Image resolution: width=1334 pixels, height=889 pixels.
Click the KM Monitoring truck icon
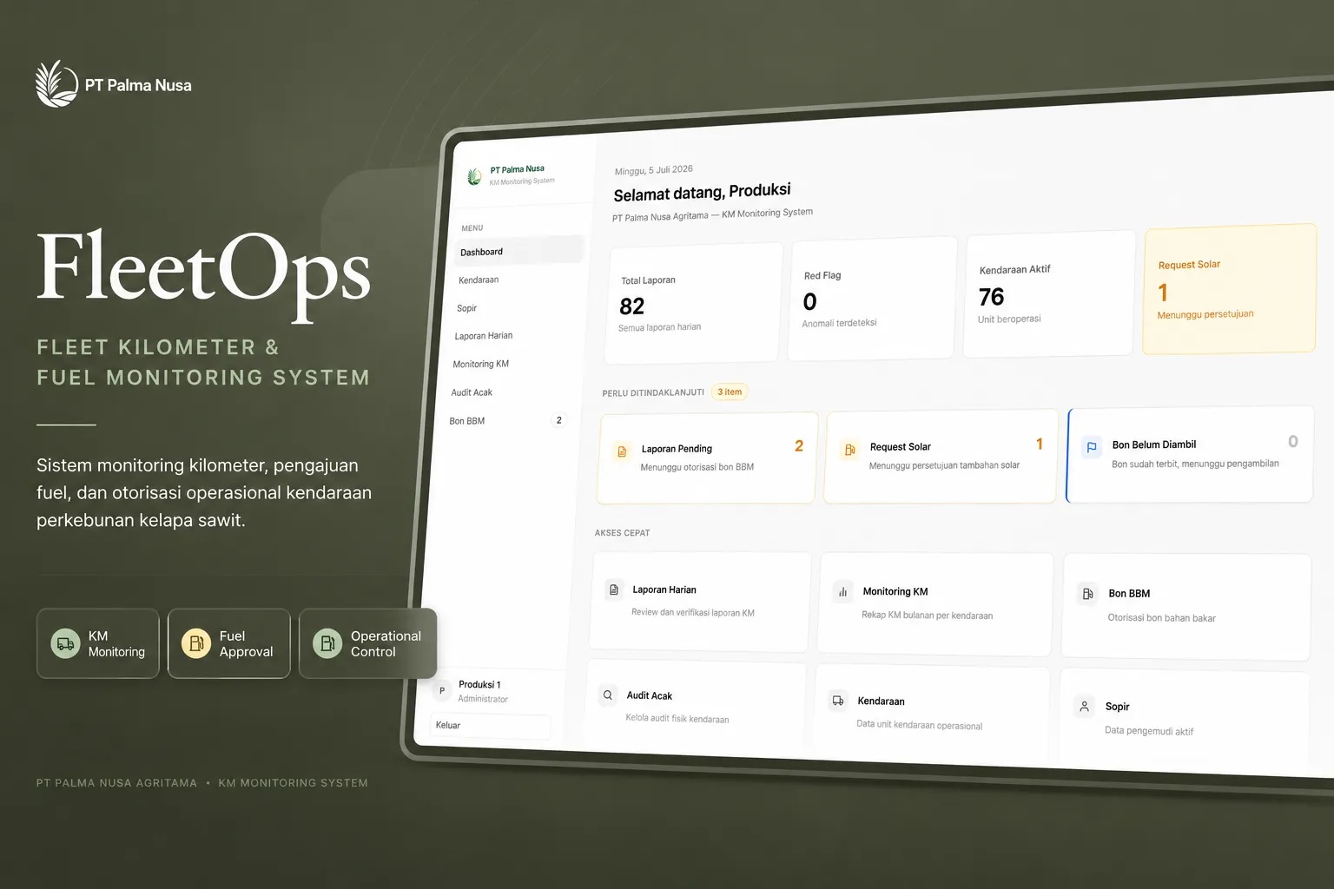65,643
